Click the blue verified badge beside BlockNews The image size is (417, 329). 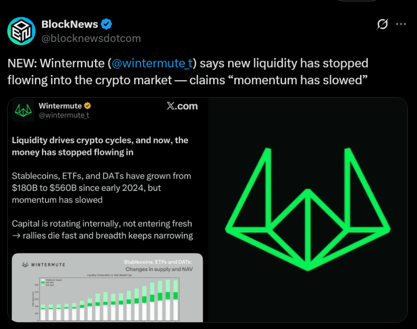point(107,24)
